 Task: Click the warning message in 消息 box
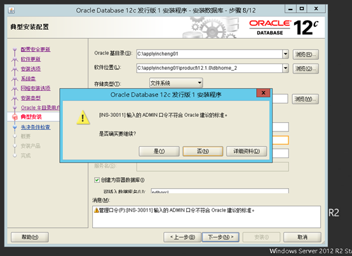click(177, 210)
